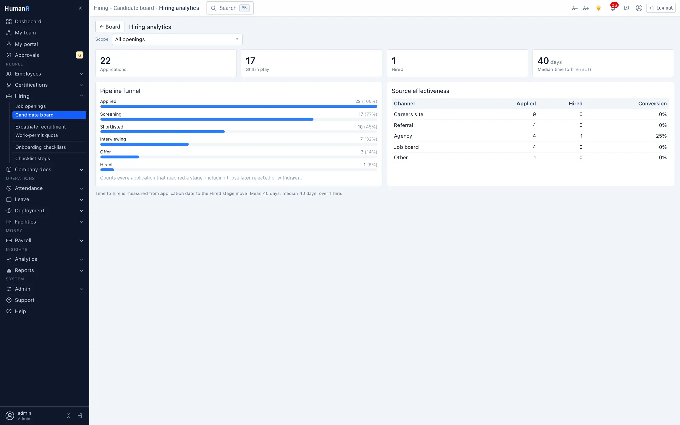Open notifications bell with 26 badge
Screen dimensions: 680x425
[613, 8]
